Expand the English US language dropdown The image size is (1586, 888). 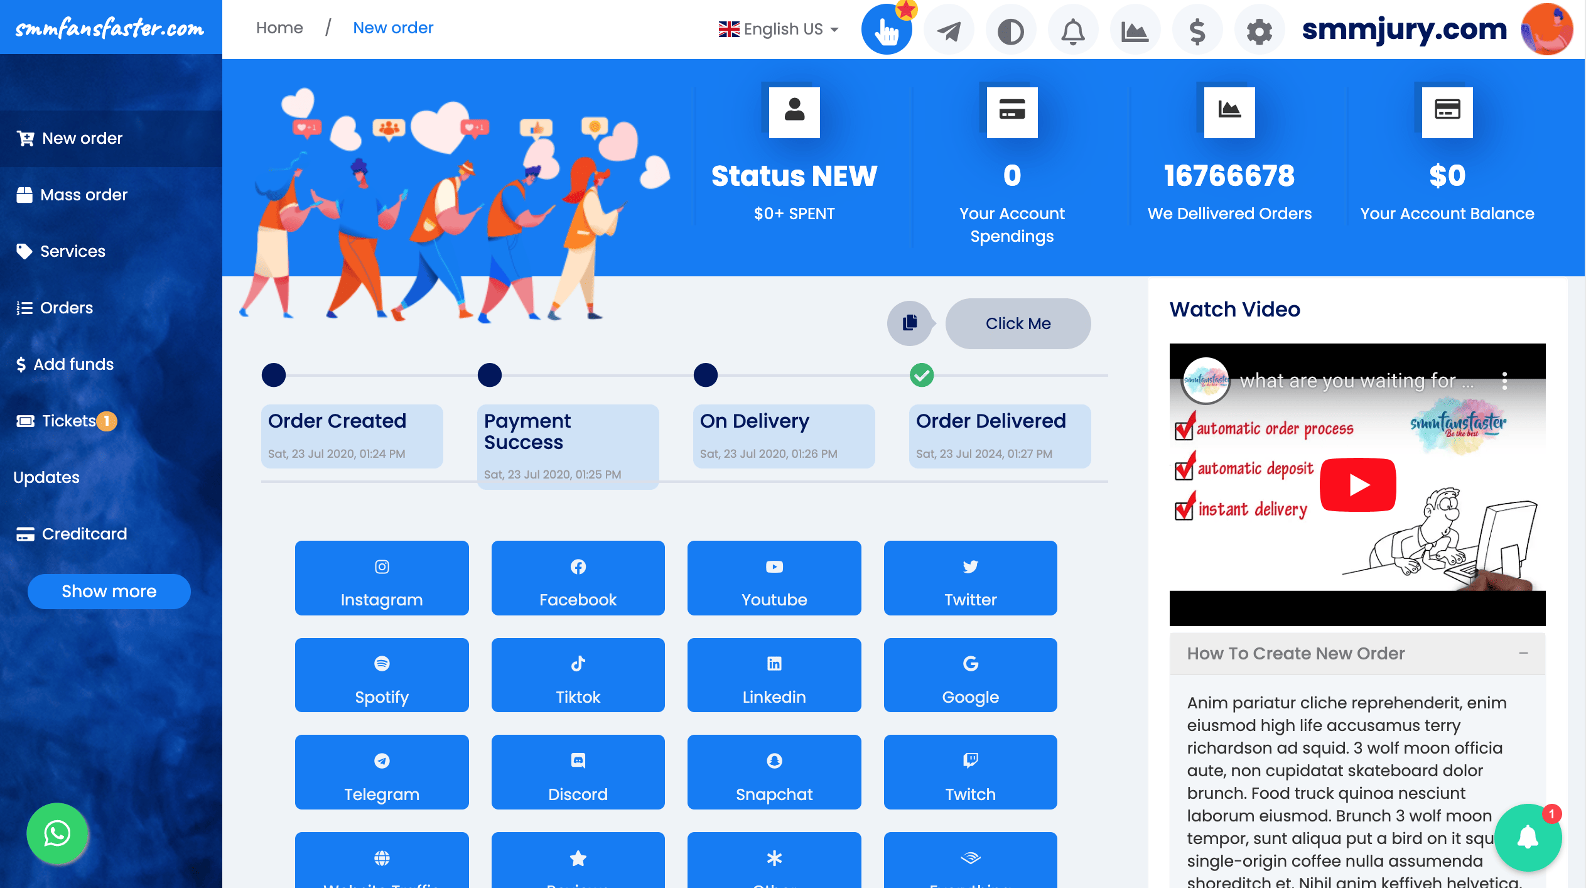pos(779,29)
